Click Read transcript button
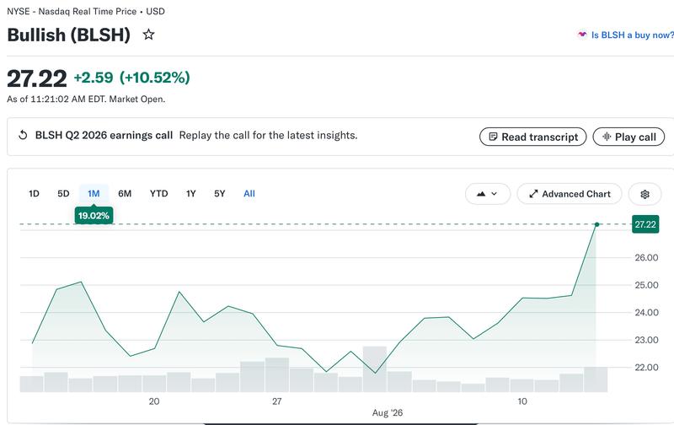 click(x=533, y=137)
